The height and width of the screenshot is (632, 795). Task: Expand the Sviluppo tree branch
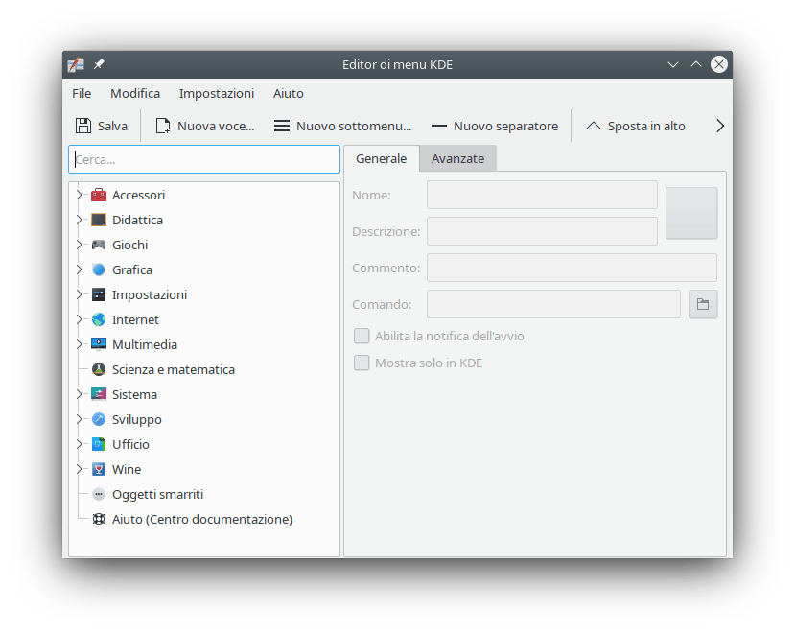pos(80,419)
